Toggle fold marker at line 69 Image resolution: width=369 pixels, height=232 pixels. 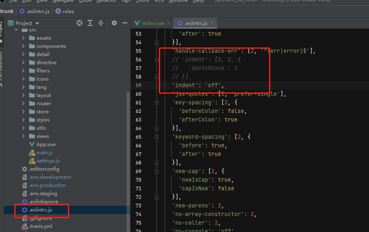click(x=156, y=171)
